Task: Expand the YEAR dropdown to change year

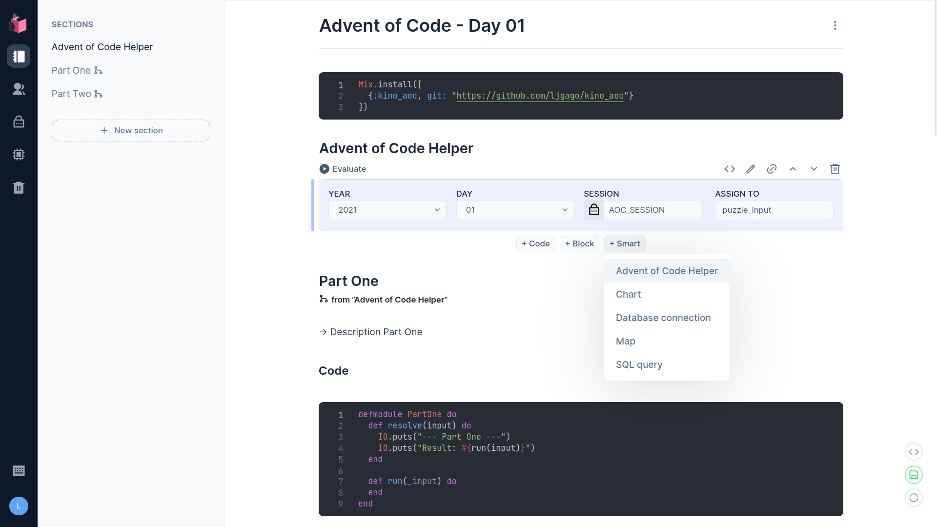Action: (x=387, y=210)
